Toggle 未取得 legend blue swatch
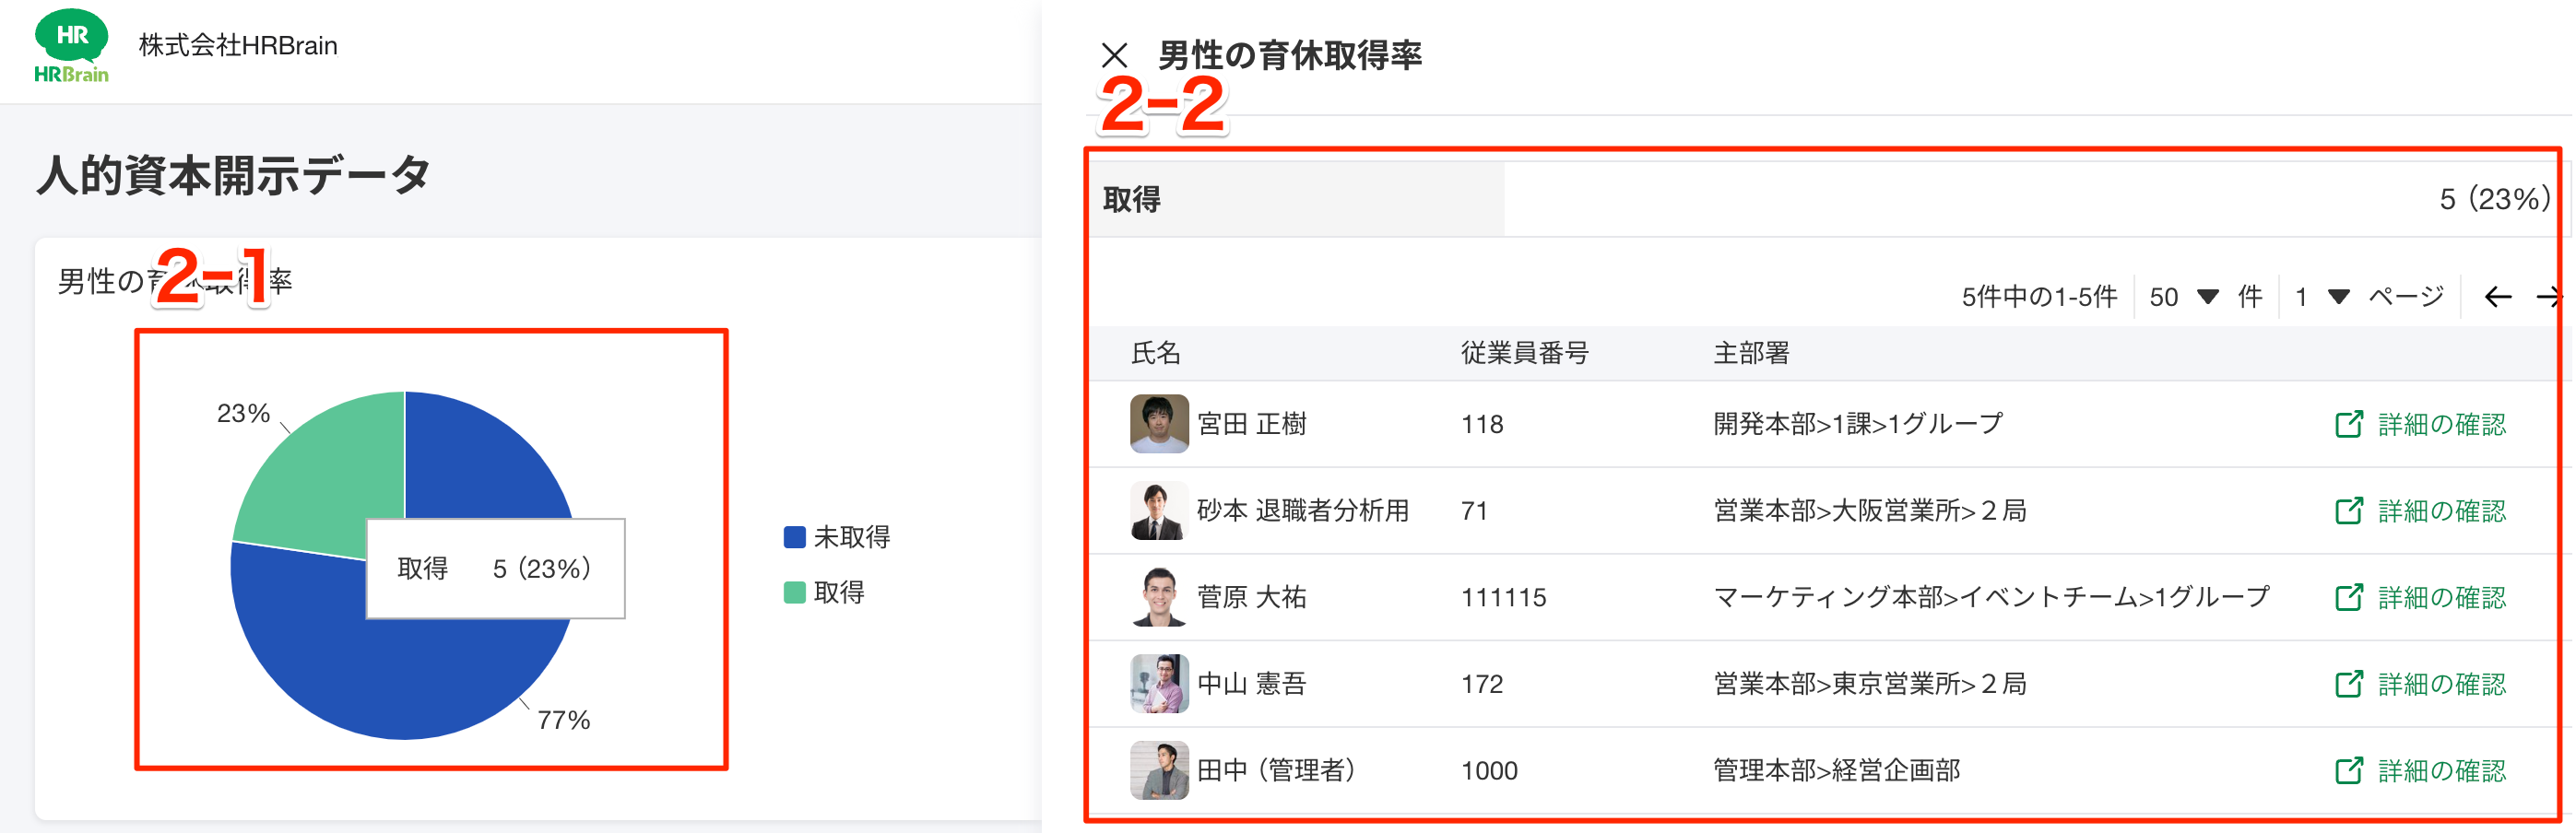2576x833 pixels. tap(795, 538)
